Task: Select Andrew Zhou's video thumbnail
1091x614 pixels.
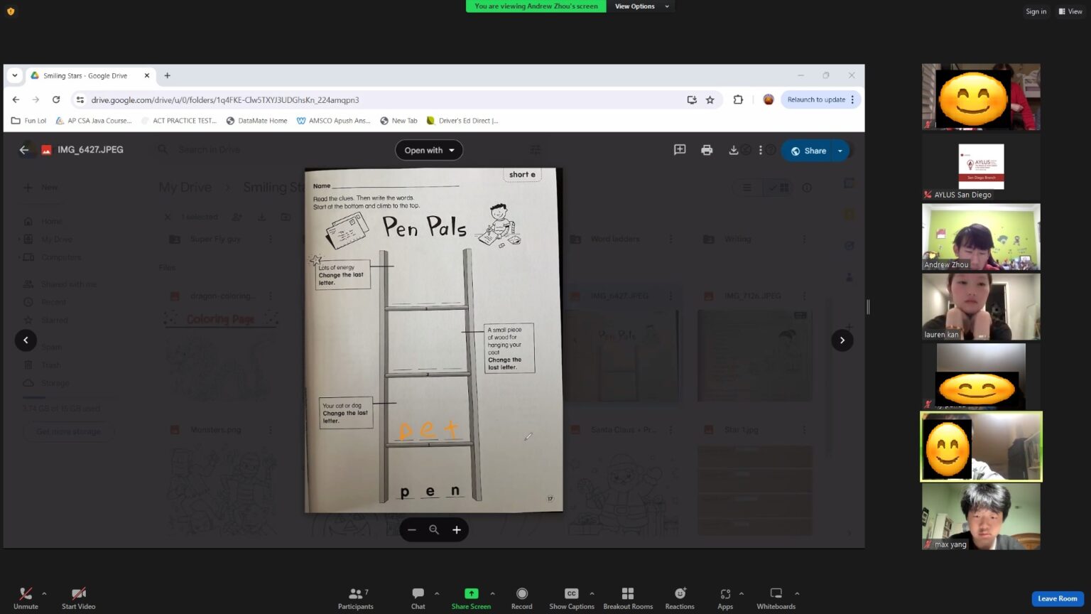Action: pyautogui.click(x=981, y=237)
